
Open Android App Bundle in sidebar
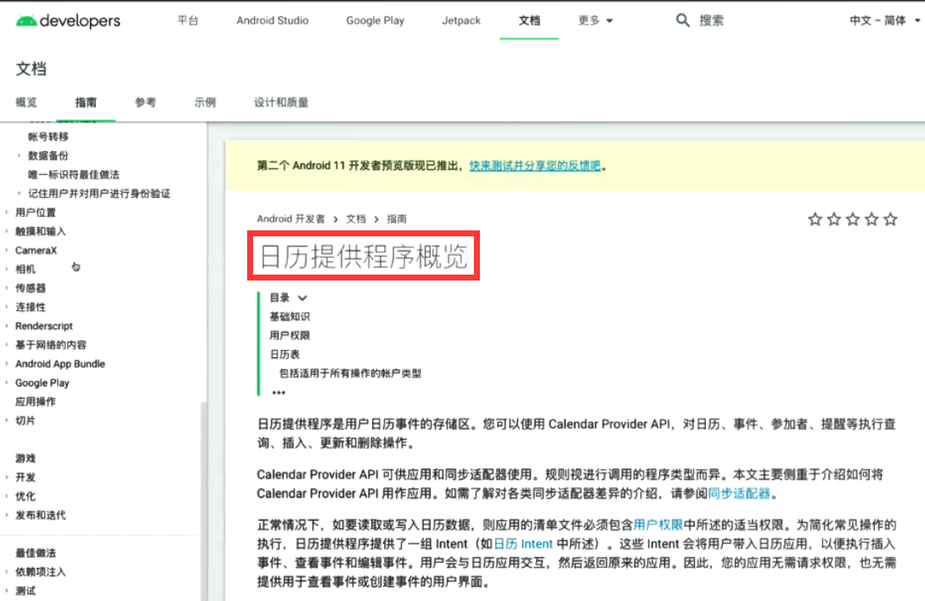[60, 364]
